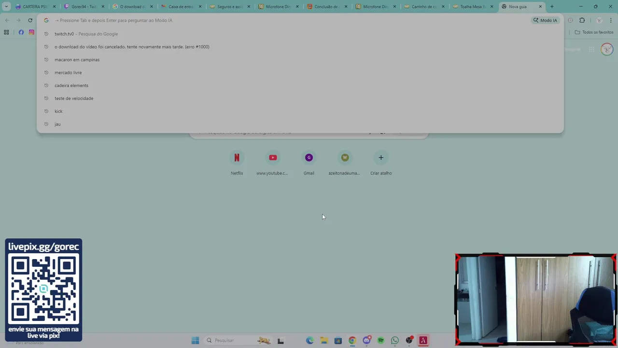618x348 pixels.
Task: Click the Google apps grid icon
Action: [x=591, y=49]
